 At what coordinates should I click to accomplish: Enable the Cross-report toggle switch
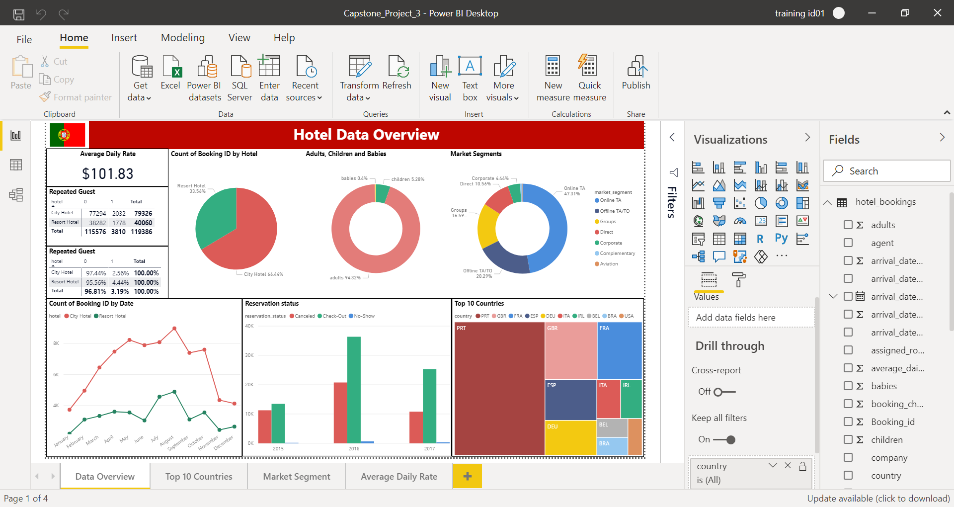click(724, 392)
